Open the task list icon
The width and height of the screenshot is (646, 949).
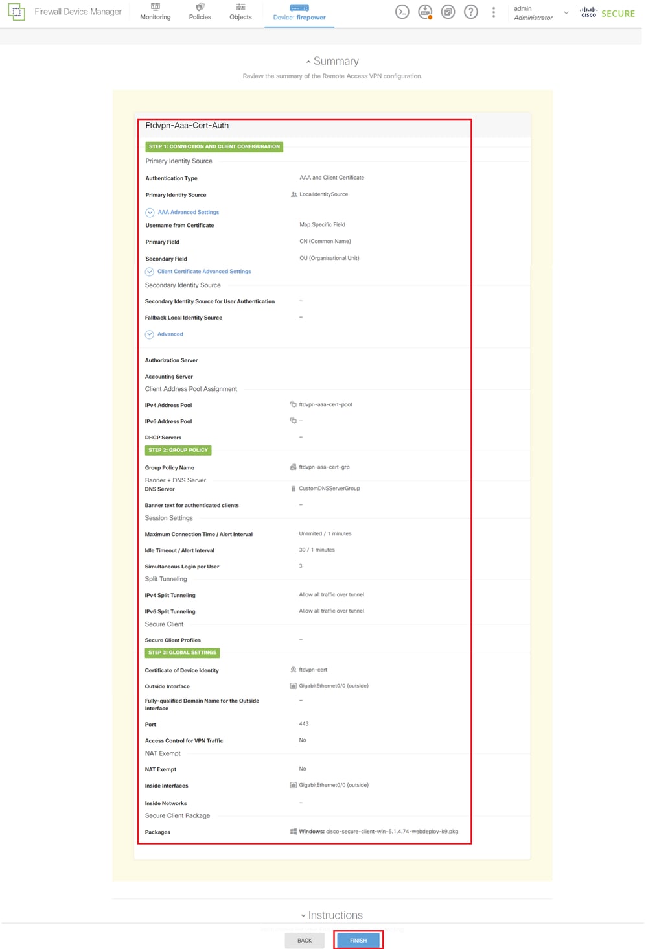pos(448,12)
